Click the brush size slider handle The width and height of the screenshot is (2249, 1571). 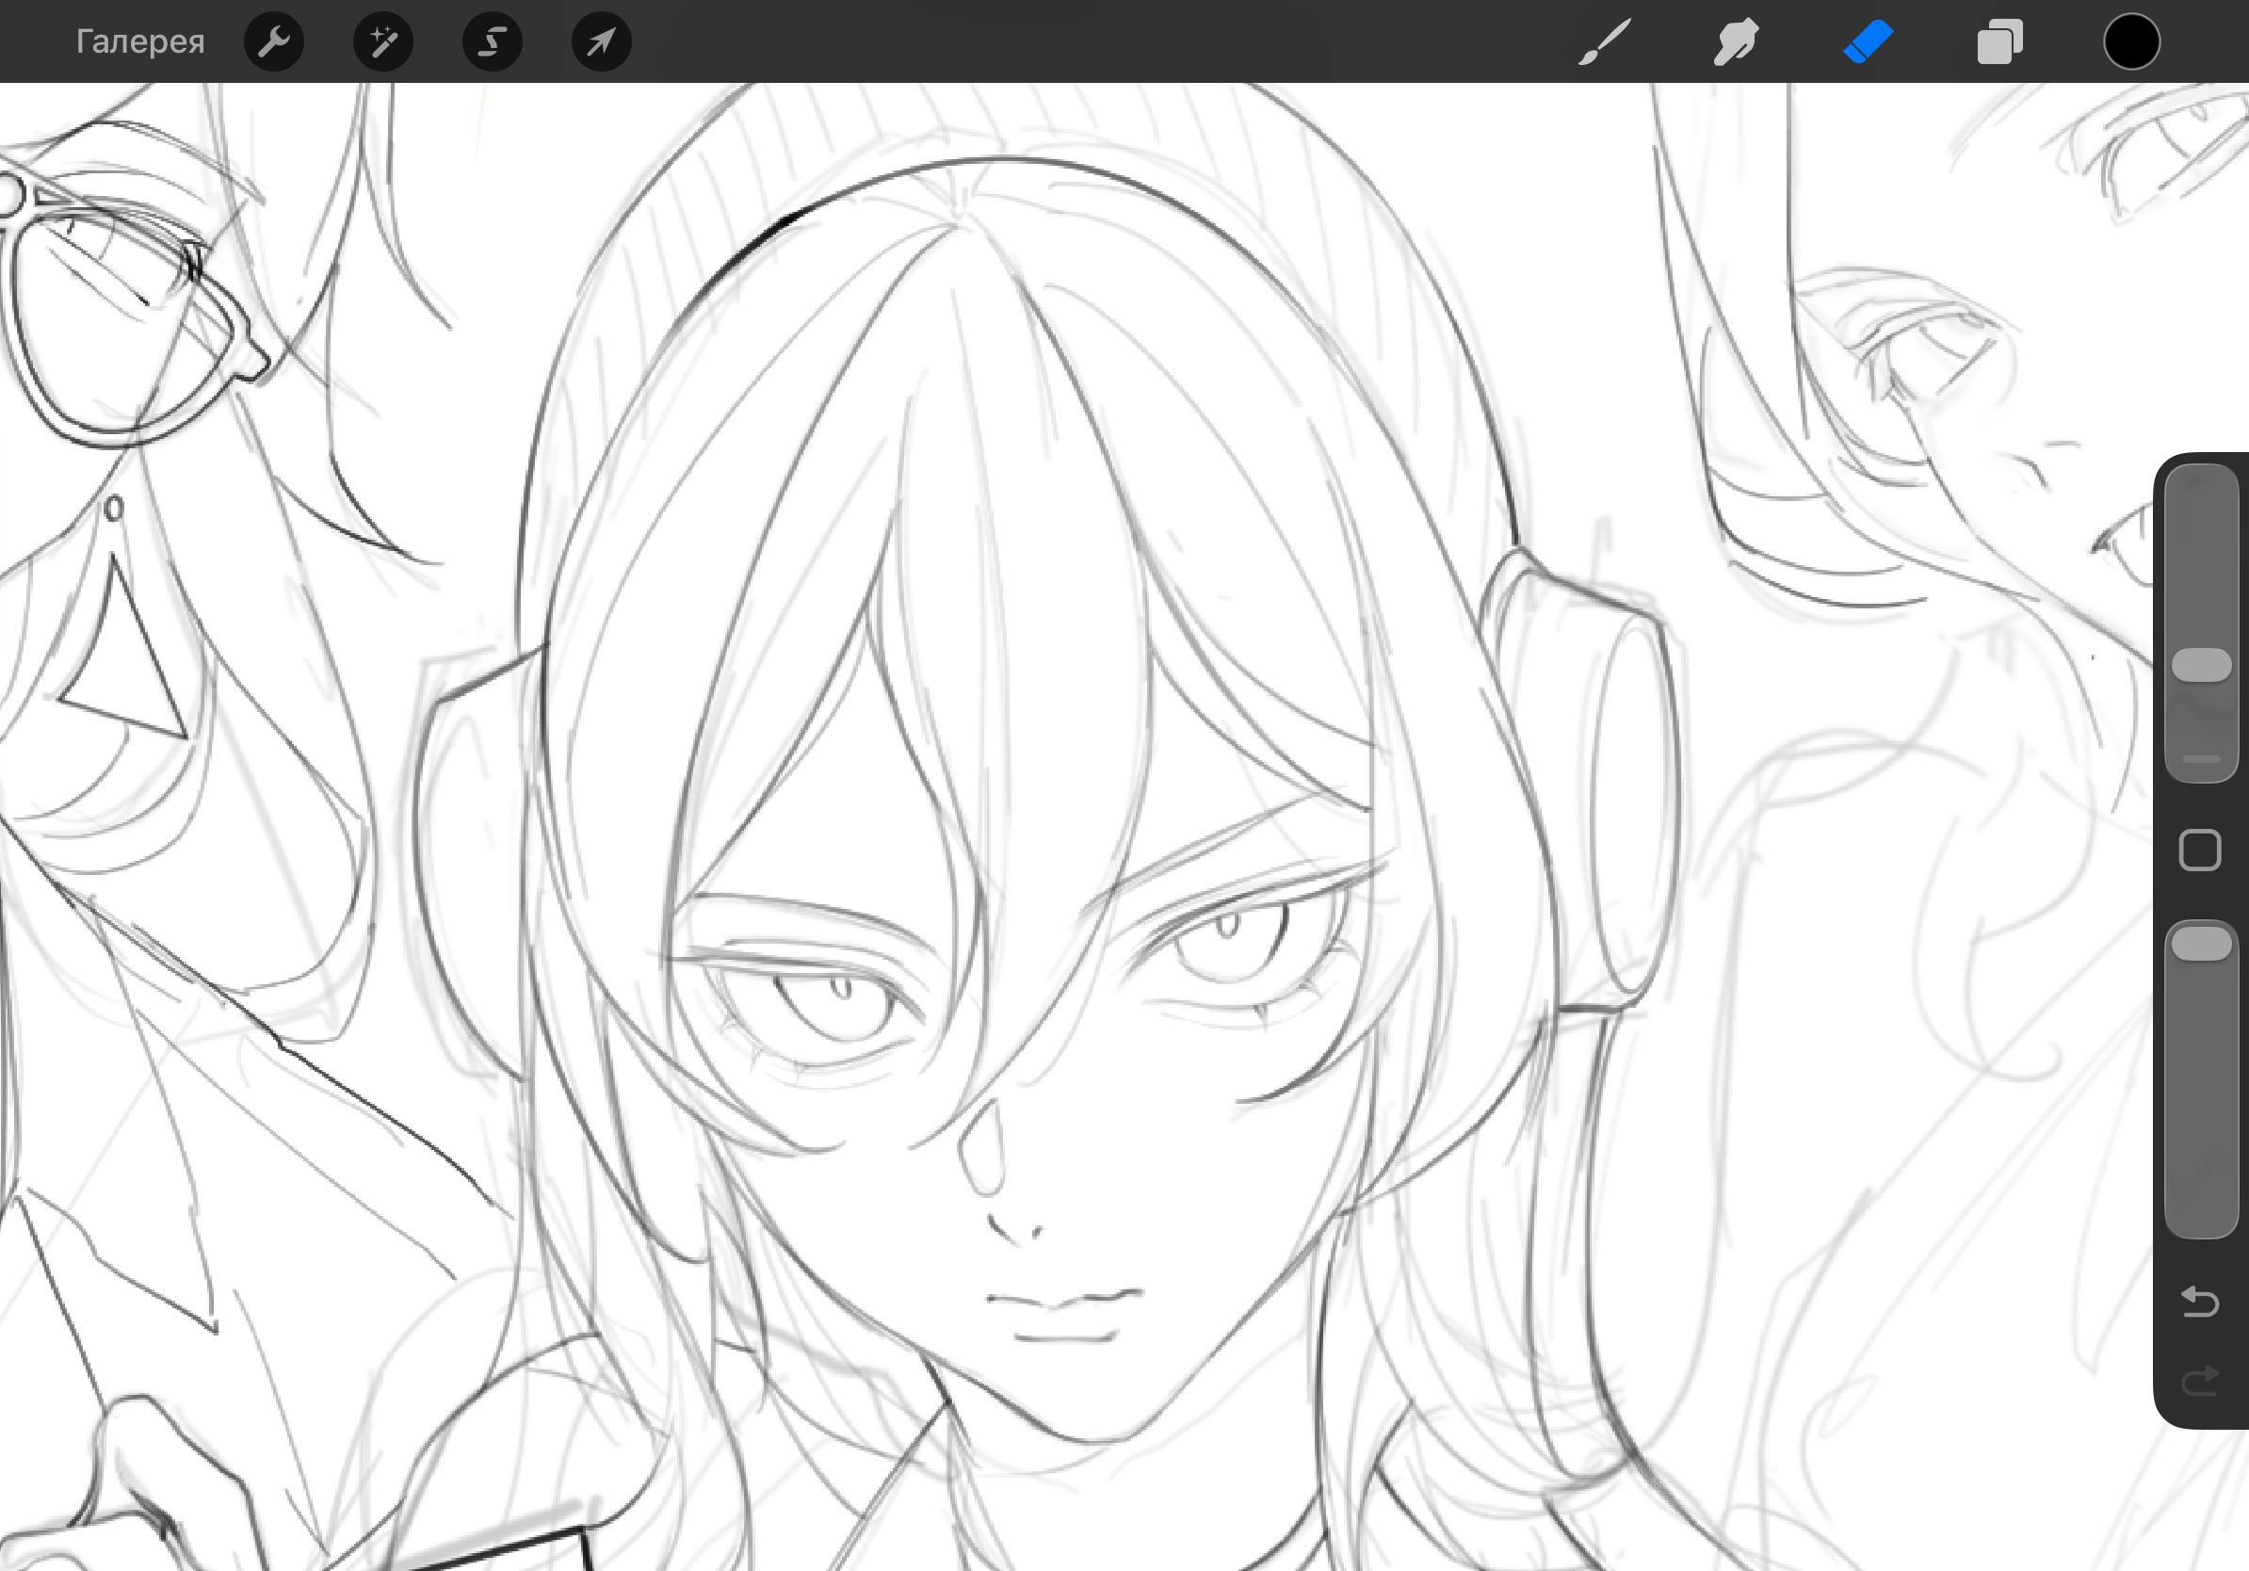(2202, 665)
